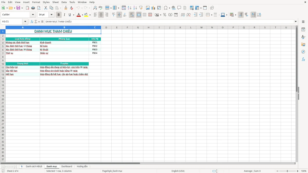
Task: Open the Format menu
Action: pyautogui.click(x=36, y=2)
